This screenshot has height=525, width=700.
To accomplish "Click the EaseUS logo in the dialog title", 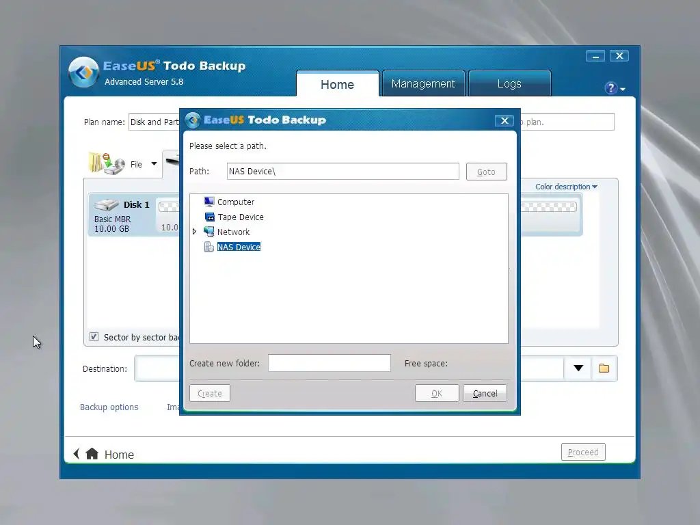I will 193,120.
